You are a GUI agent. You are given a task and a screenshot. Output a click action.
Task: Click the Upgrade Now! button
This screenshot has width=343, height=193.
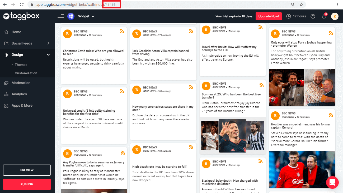click(x=268, y=16)
